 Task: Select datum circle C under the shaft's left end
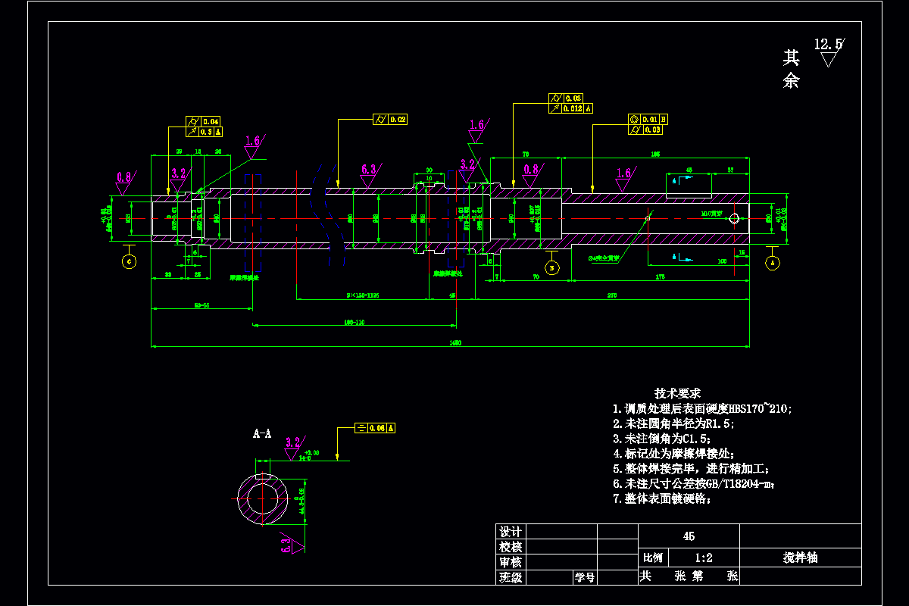coord(130,262)
